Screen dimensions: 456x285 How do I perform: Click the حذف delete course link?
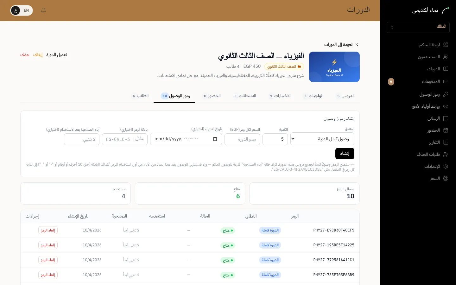coord(25,55)
